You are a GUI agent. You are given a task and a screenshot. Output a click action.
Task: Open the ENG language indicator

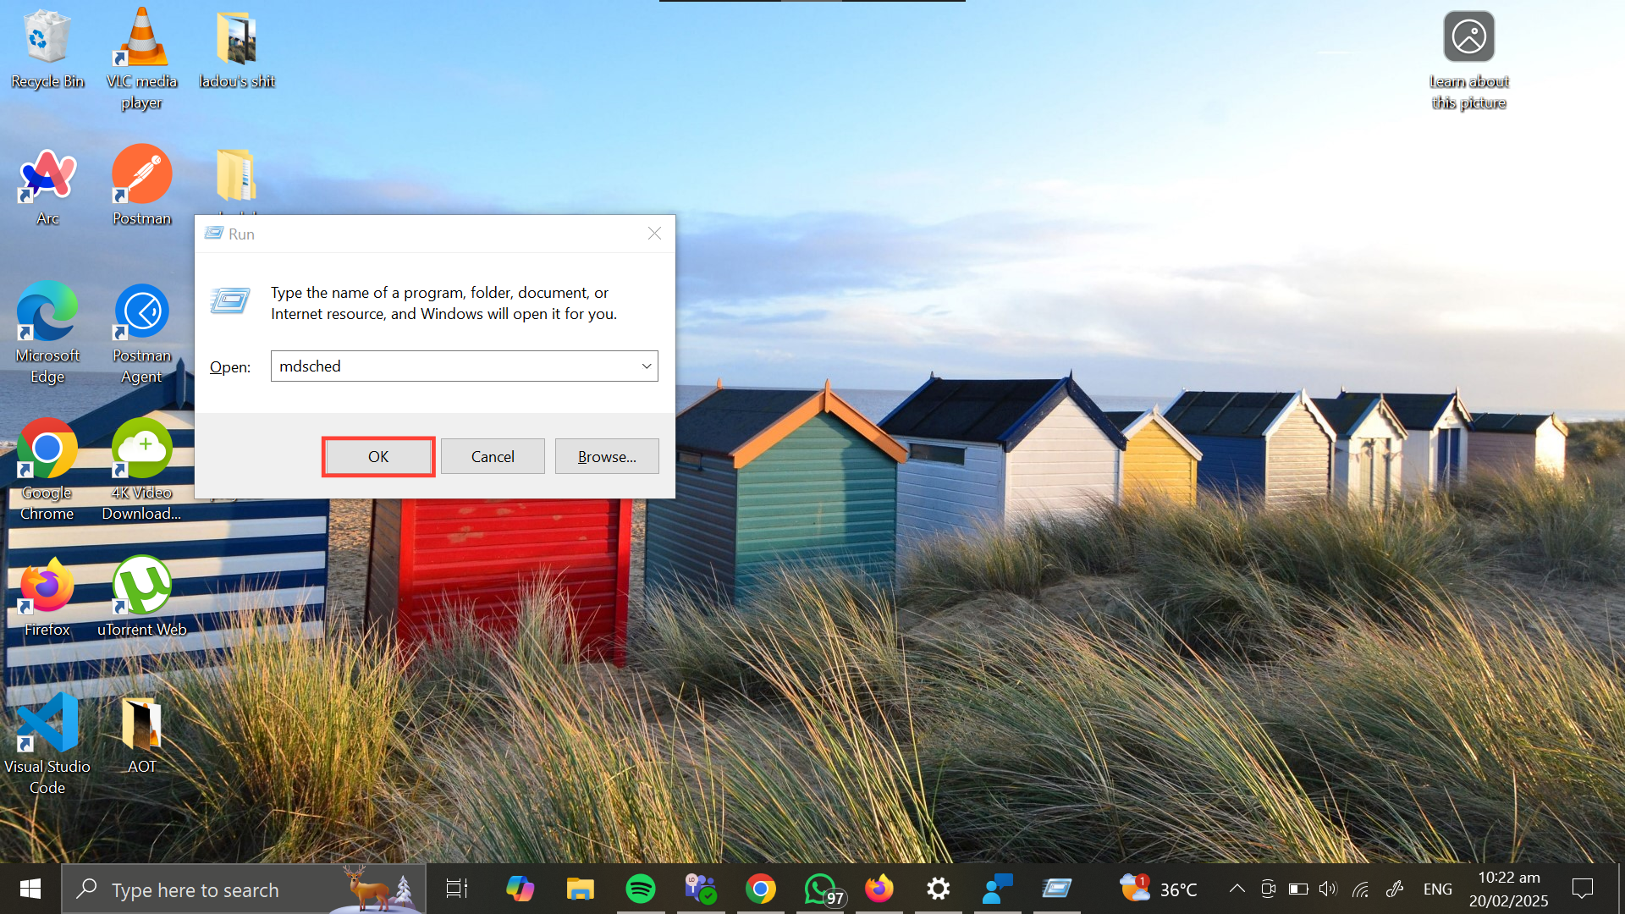tap(1437, 889)
